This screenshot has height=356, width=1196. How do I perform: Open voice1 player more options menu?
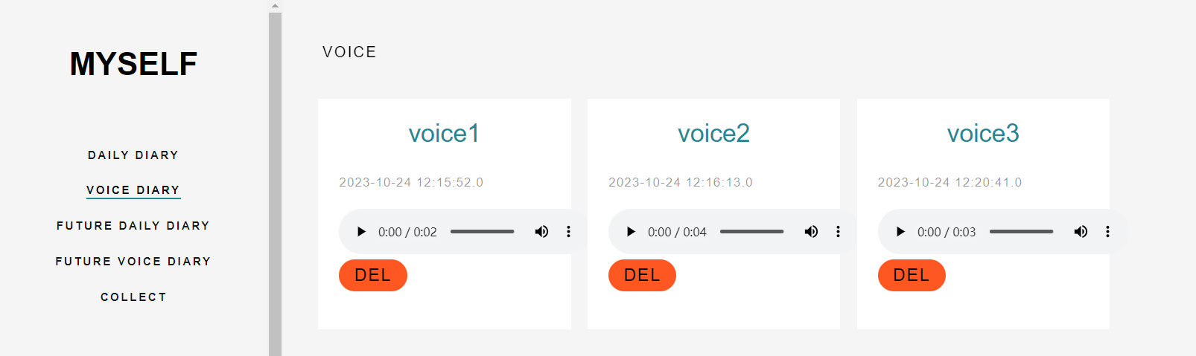click(568, 232)
